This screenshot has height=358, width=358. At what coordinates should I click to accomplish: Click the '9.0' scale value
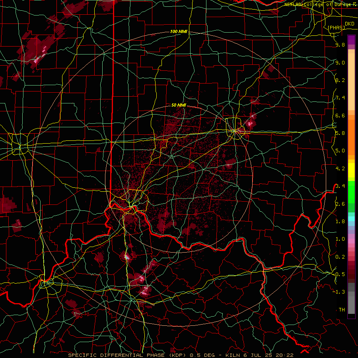340,62
